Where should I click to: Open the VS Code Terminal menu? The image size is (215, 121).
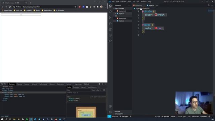(143, 2)
